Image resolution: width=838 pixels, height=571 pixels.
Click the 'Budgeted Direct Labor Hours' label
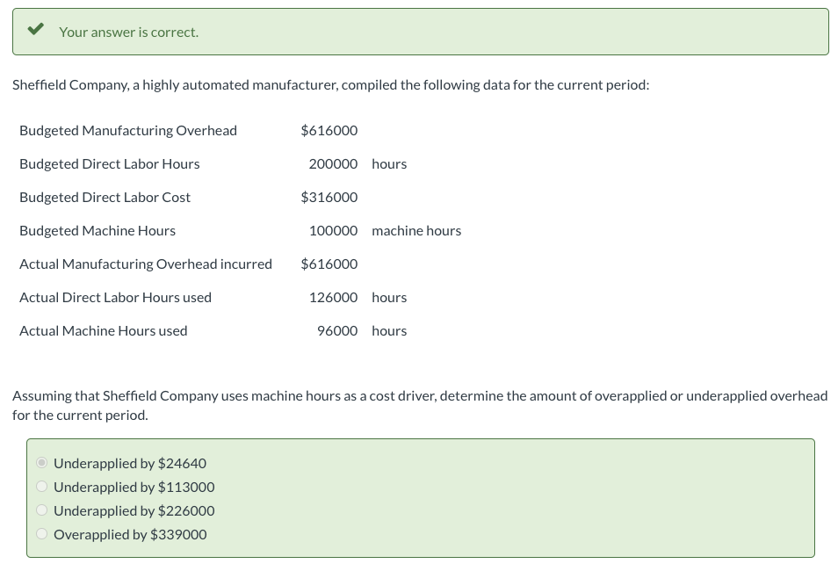110,164
